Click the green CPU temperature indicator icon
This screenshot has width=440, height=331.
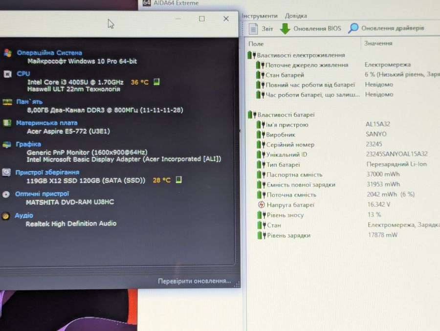[x=156, y=82]
